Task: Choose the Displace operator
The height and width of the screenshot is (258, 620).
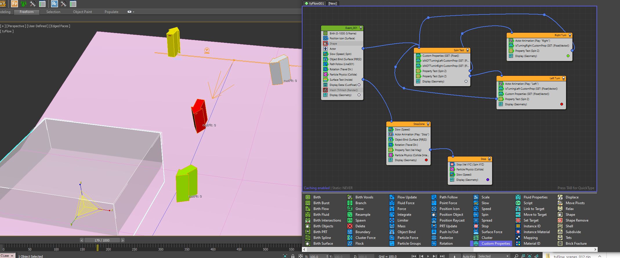Action: (x=572, y=197)
